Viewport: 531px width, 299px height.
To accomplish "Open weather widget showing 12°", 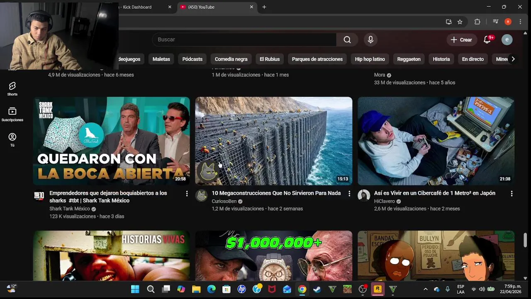I will [12, 288].
